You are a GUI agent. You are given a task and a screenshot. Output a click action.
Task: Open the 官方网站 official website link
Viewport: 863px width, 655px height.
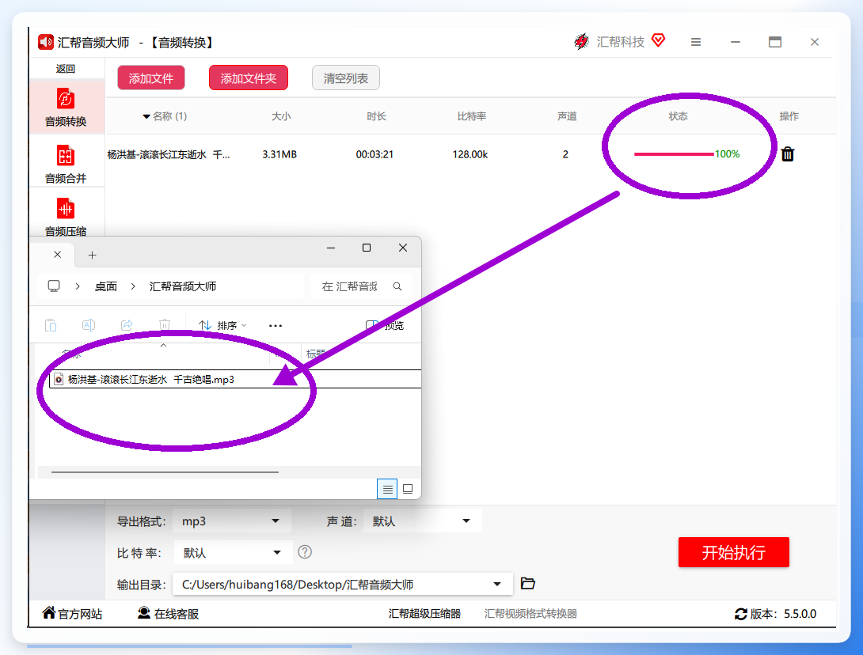(72, 614)
